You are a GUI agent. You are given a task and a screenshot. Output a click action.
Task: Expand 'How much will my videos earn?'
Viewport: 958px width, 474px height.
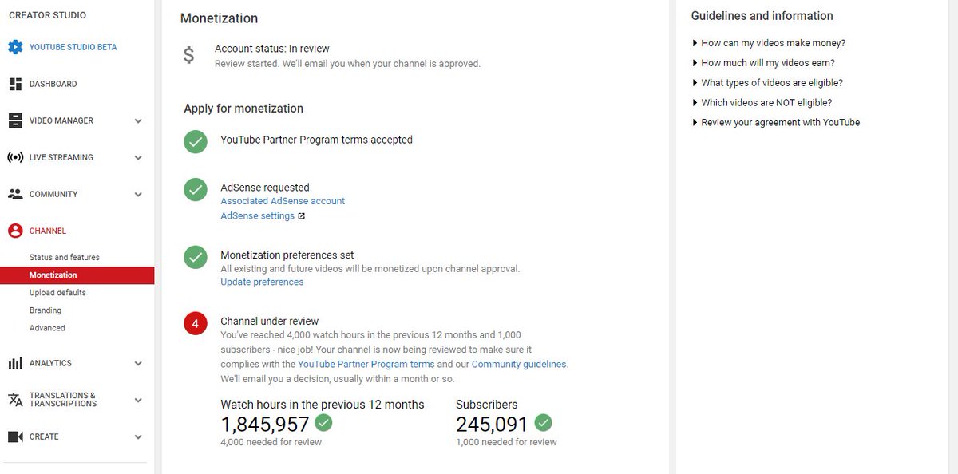coord(763,63)
